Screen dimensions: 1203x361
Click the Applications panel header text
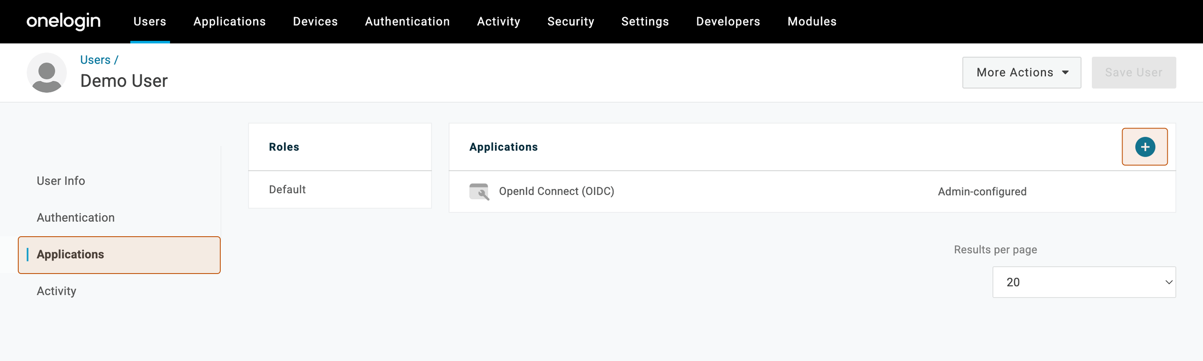click(504, 147)
